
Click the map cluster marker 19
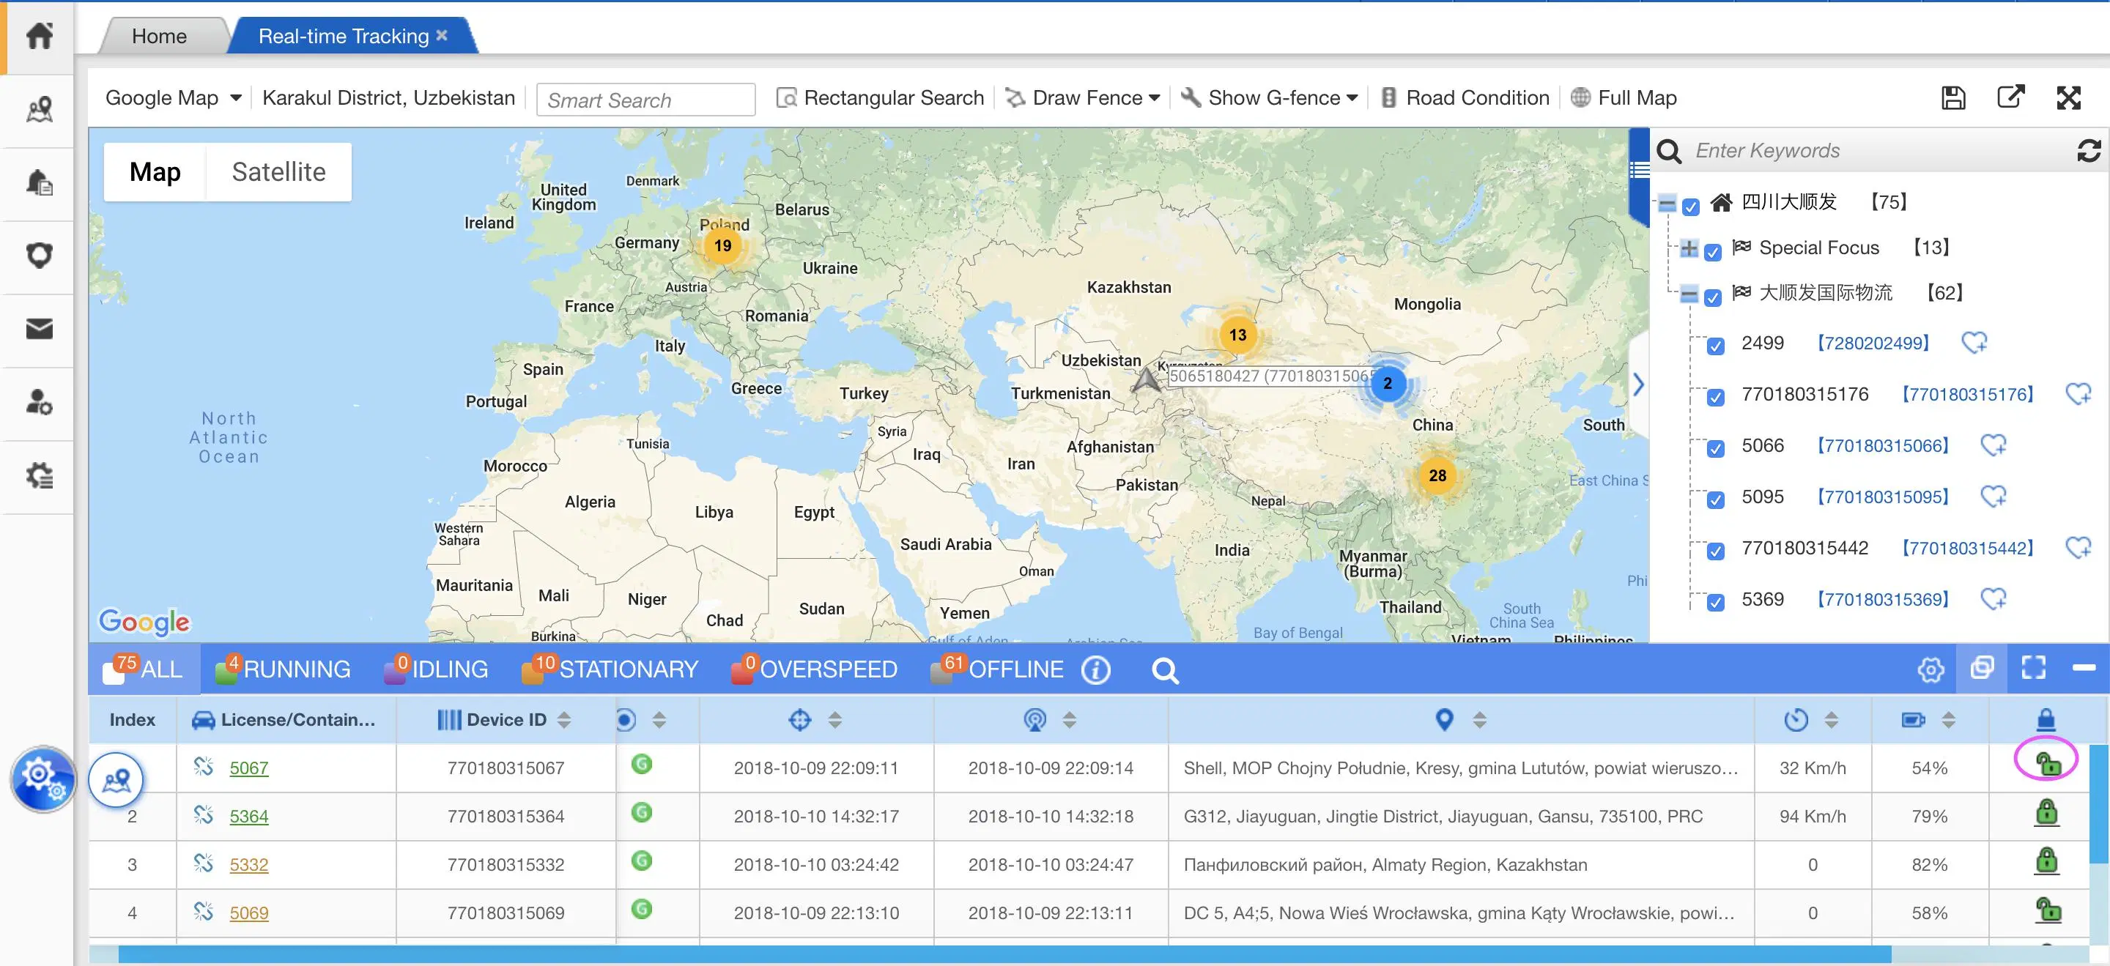pos(722,245)
